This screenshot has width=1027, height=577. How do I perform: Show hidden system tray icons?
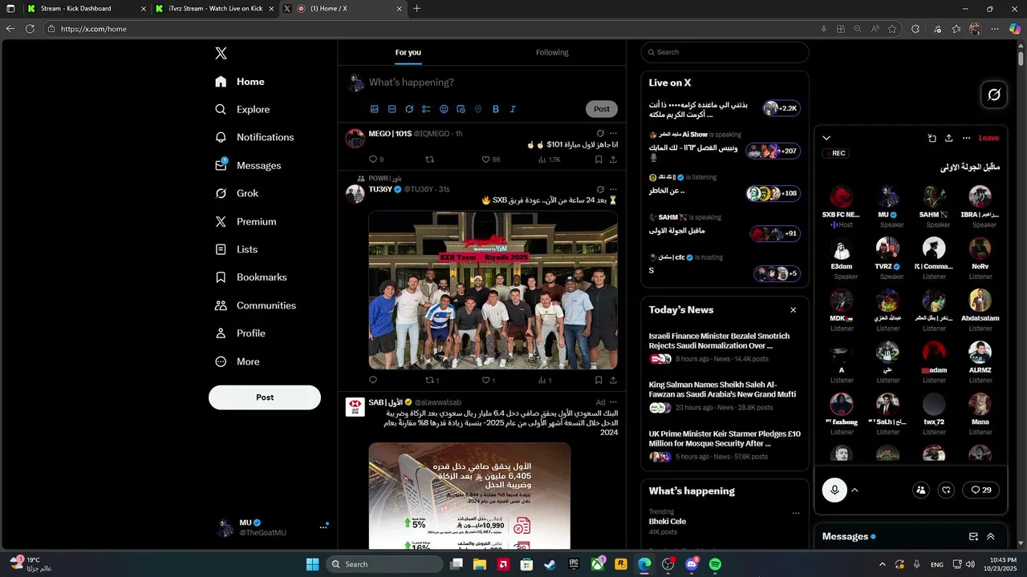tap(883, 564)
